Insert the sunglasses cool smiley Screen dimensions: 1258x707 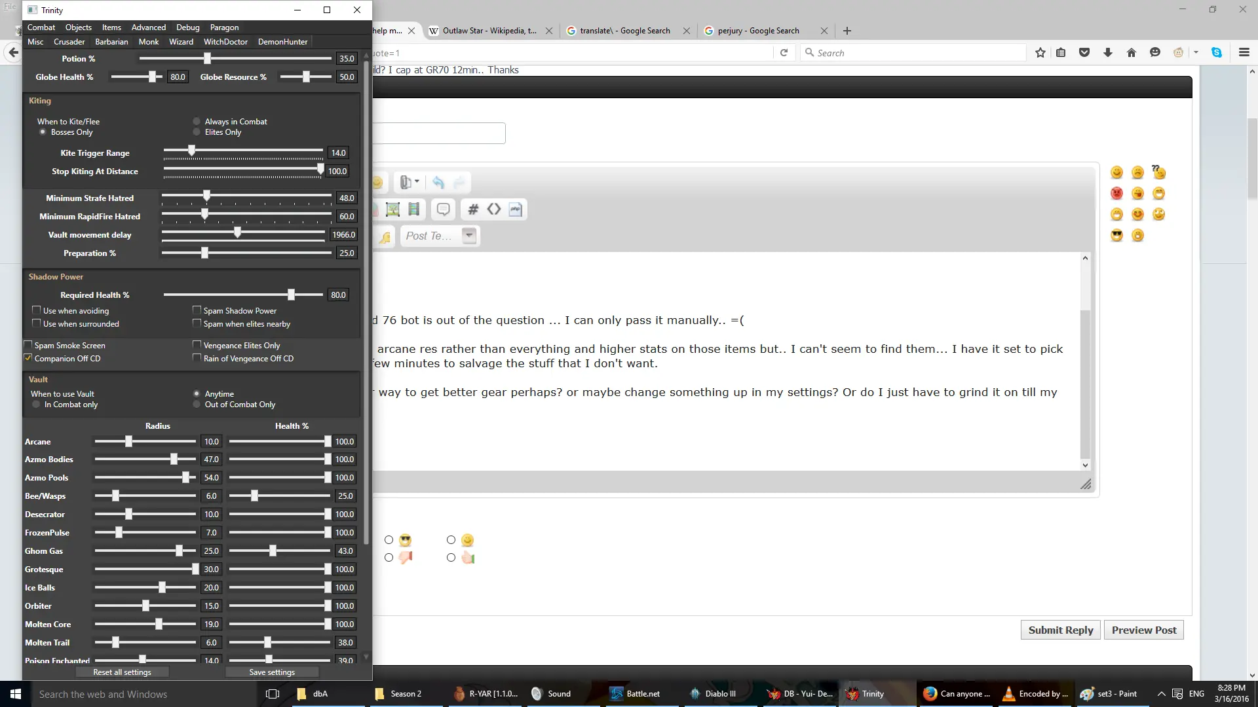pos(1116,235)
